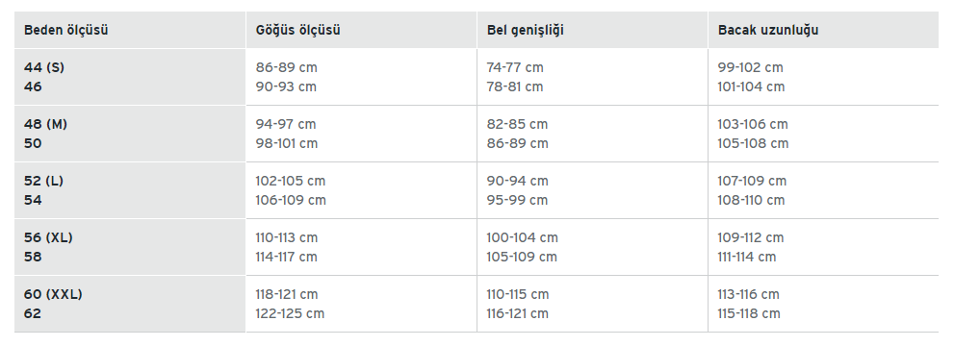The image size is (954, 346).
Task: Click the 115-118 cm leg length value
Action: click(x=748, y=313)
